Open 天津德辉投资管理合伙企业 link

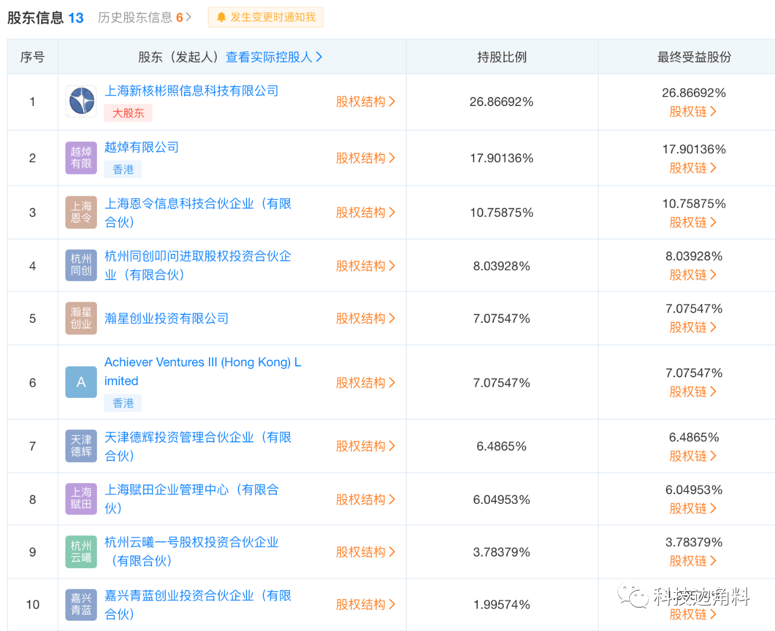pos(198,446)
